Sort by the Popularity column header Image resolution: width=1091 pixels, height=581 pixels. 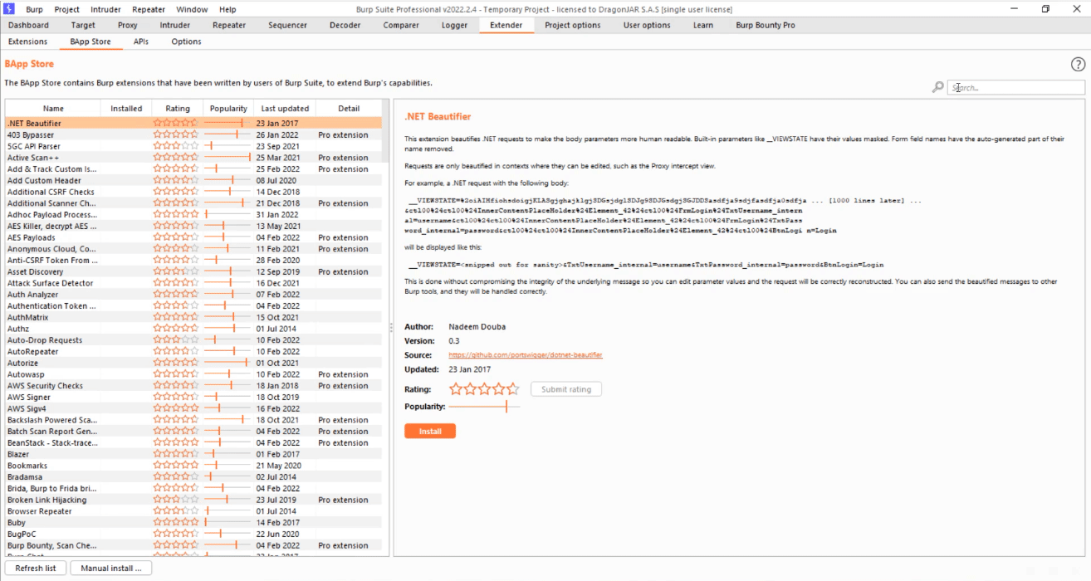point(228,109)
